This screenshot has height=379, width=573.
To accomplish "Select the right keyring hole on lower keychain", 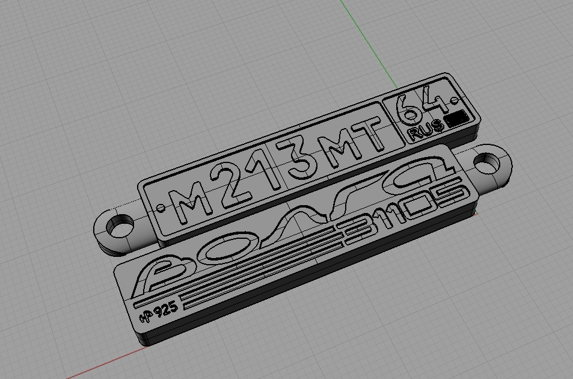I will (491, 164).
